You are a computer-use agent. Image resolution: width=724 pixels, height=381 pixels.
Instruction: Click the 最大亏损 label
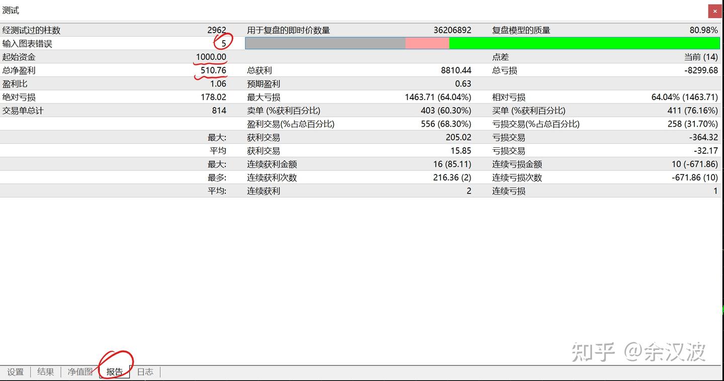(263, 98)
